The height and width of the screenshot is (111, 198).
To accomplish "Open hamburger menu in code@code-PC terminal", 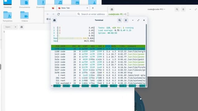I will tap(183, 9).
